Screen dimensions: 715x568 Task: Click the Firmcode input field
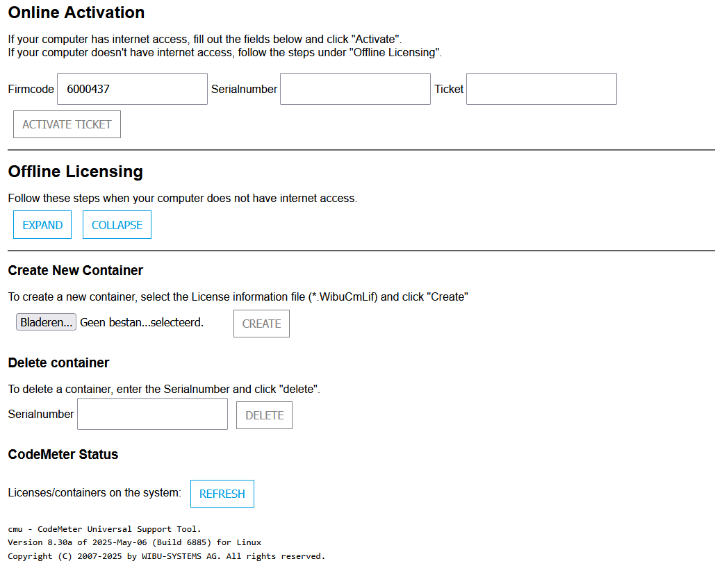132,89
